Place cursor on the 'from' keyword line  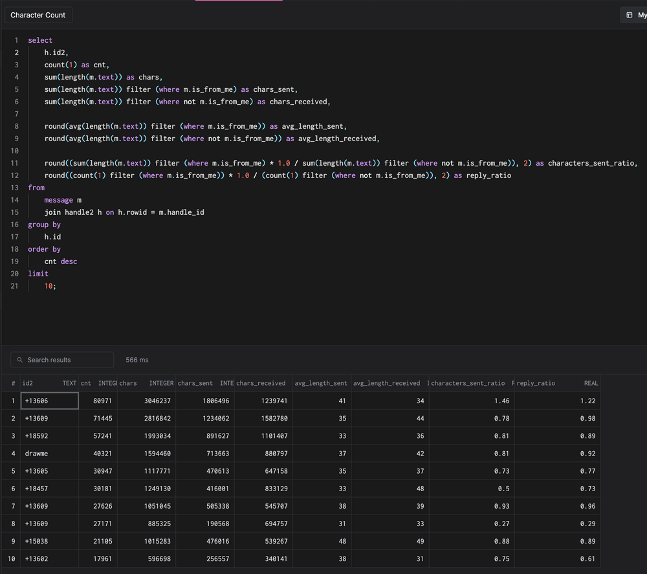(36, 188)
